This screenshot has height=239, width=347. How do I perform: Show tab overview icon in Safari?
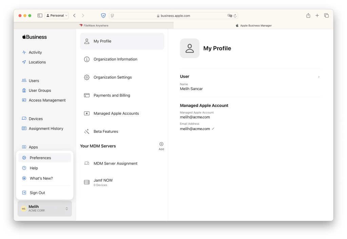pyautogui.click(x=326, y=16)
